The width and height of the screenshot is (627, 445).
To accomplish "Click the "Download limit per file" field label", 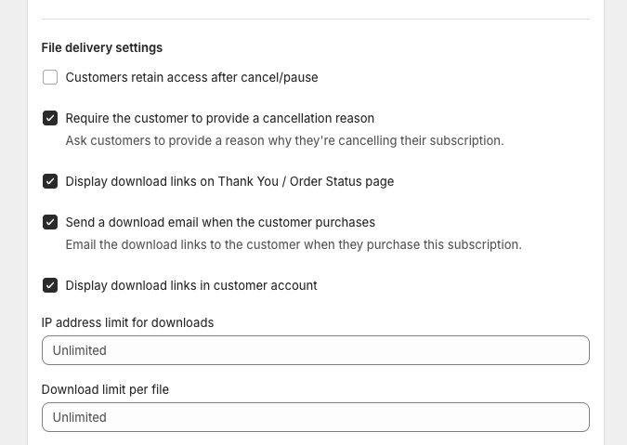I will (x=105, y=389).
